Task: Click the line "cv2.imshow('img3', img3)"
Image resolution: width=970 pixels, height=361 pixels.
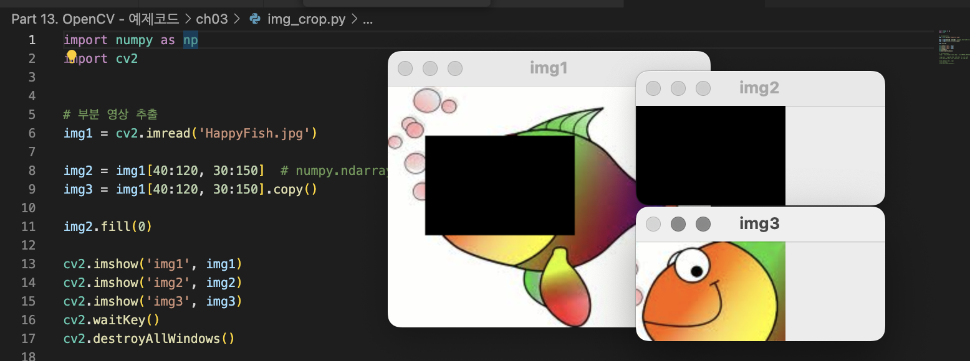Action: click(x=153, y=301)
